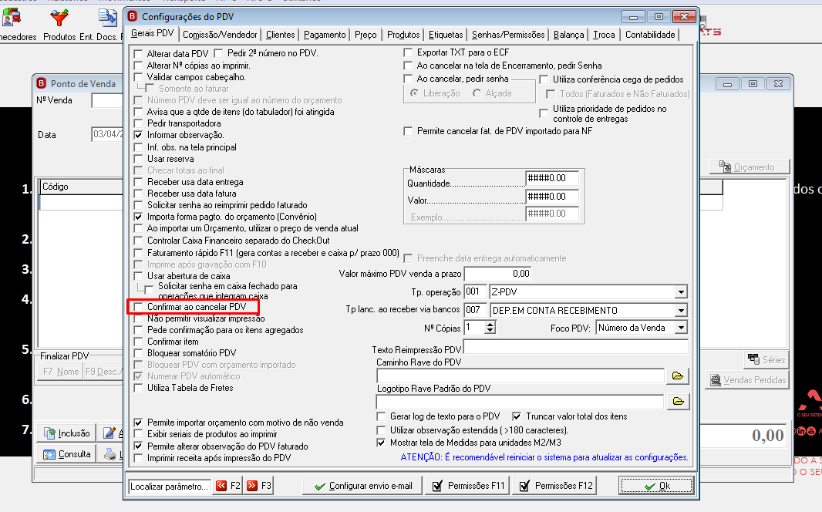Increase Nº Cópias spinner

(x=490, y=325)
